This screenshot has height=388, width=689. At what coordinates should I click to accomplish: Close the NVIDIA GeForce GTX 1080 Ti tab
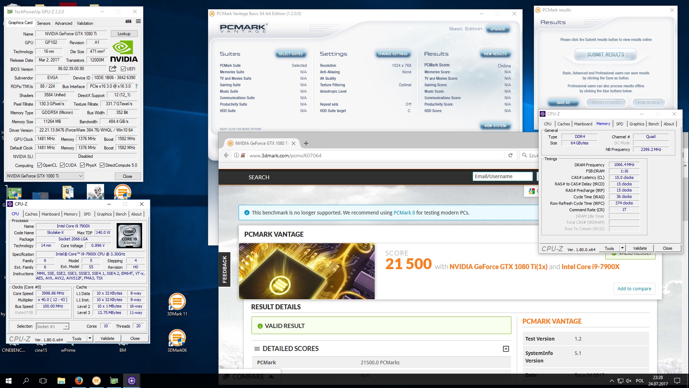(294, 143)
